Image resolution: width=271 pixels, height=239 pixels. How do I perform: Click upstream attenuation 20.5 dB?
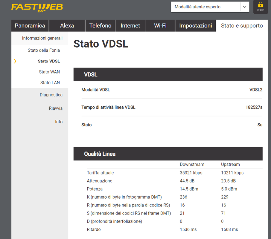(228, 181)
